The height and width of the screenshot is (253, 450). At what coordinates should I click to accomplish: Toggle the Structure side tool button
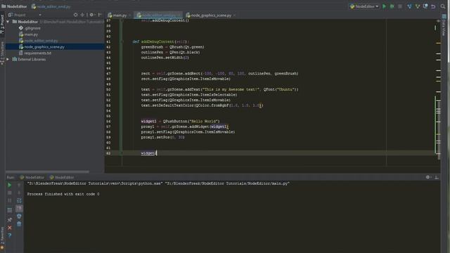click(x=2, y=53)
